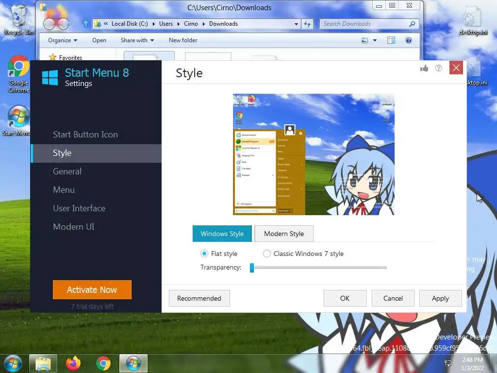497x373 pixels.
Task: Click the search magnifier icon in Explorer
Action: [x=413, y=24]
